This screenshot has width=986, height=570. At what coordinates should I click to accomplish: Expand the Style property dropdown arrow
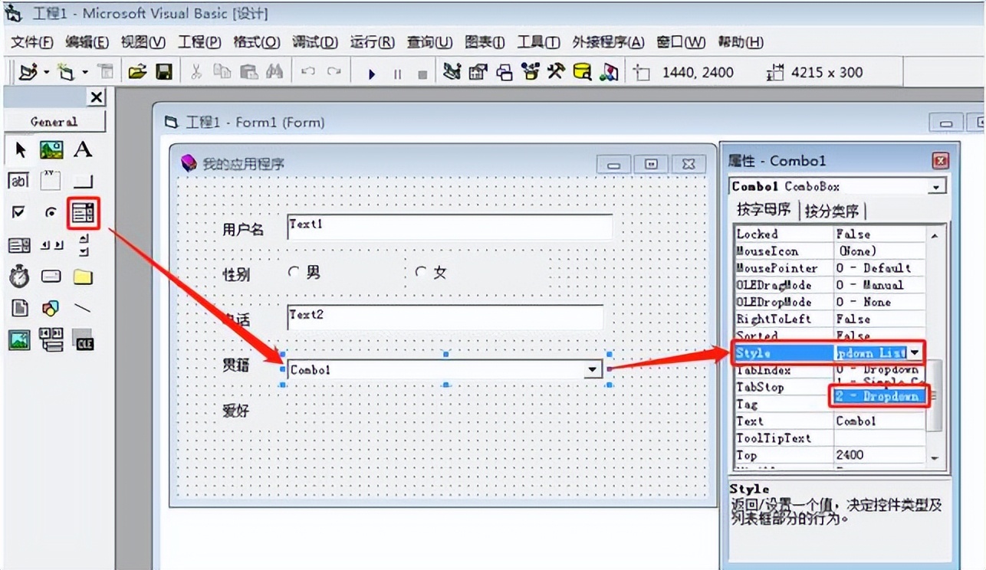coord(915,352)
